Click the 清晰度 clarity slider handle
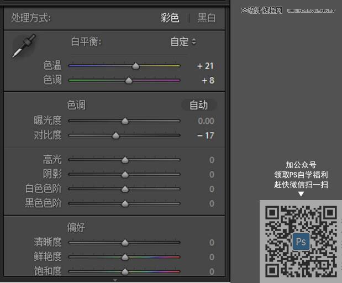Screen dimensions: 342x283 coord(125,242)
